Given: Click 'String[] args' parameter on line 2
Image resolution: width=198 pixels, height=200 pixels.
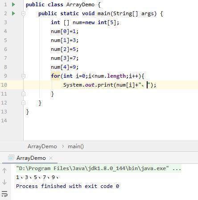Looking at the screenshot, I should click(x=133, y=13).
